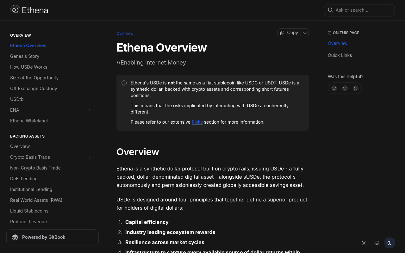Open Real World Assets (RWA) page
405x253 pixels.
click(x=36, y=200)
